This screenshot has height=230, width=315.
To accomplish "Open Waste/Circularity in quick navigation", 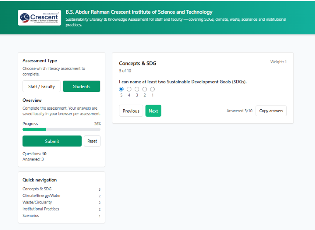I will coord(37,202).
